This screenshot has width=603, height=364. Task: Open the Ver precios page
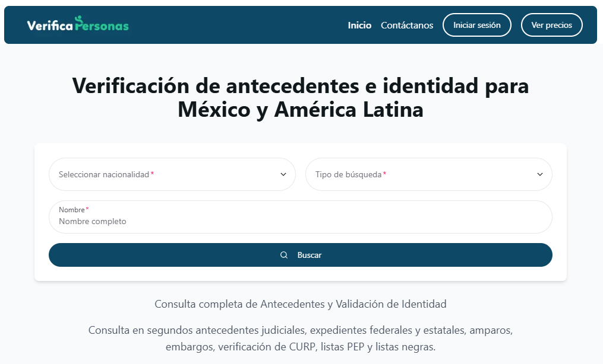tap(551, 25)
